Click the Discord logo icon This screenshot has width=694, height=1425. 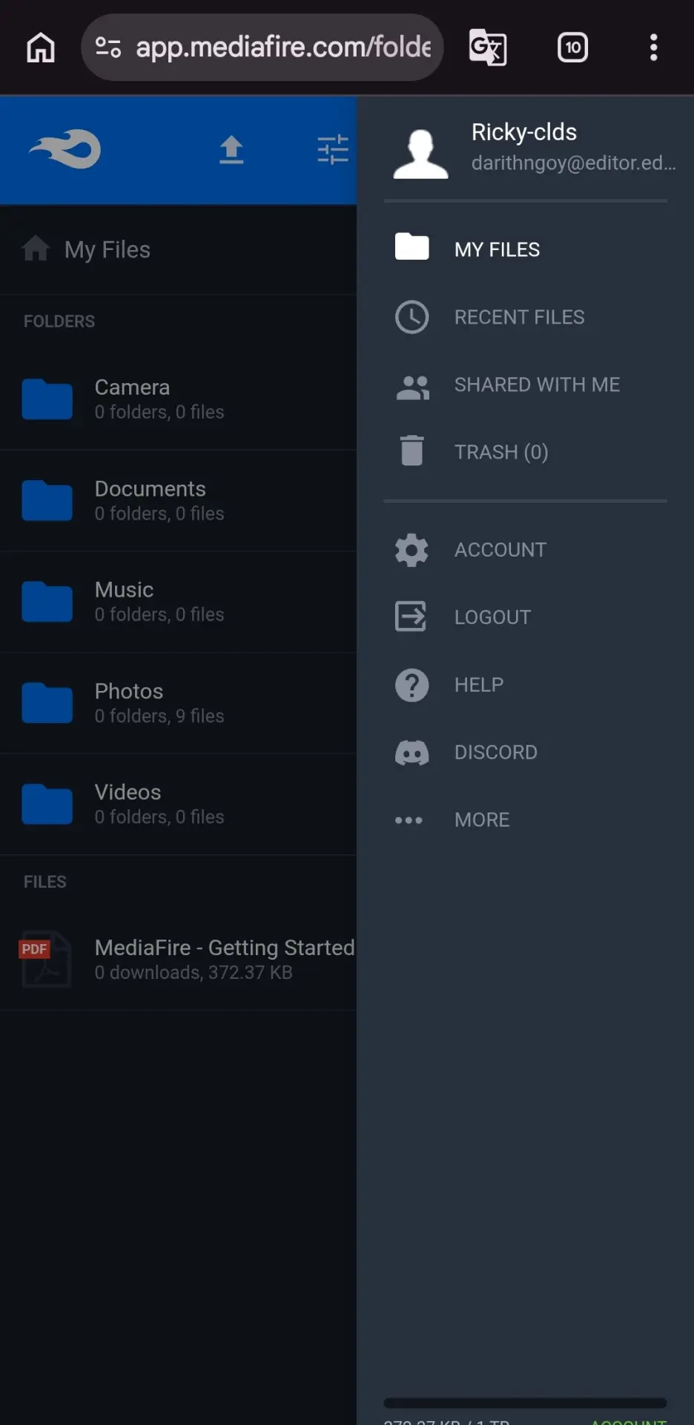(x=412, y=753)
